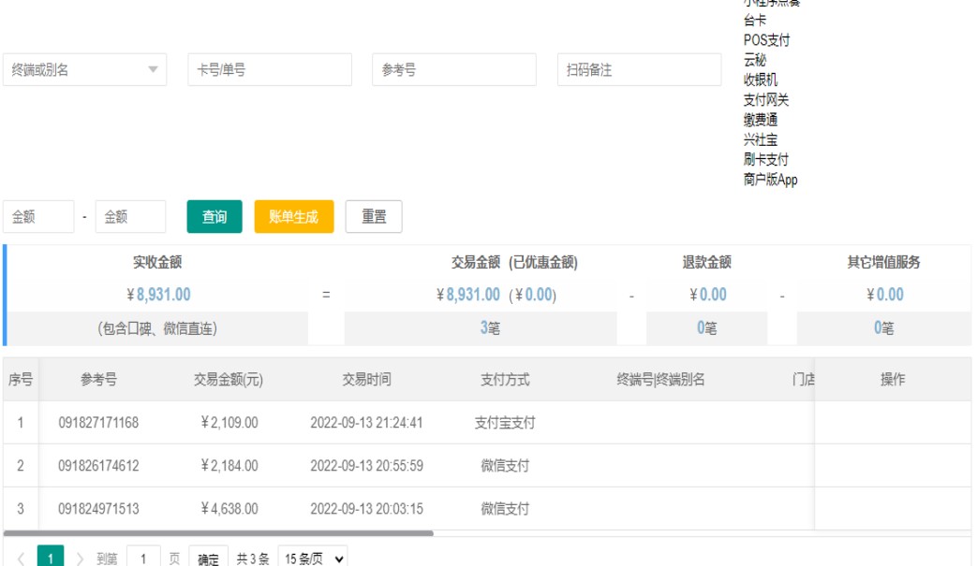Click the 扫码备注 input box
Screen dimensions: 977x566
[639, 70]
